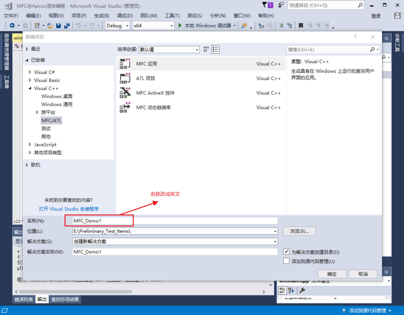Select the ATL 项目 template icon
Viewport: 404px width, 315px height.
coord(125,78)
